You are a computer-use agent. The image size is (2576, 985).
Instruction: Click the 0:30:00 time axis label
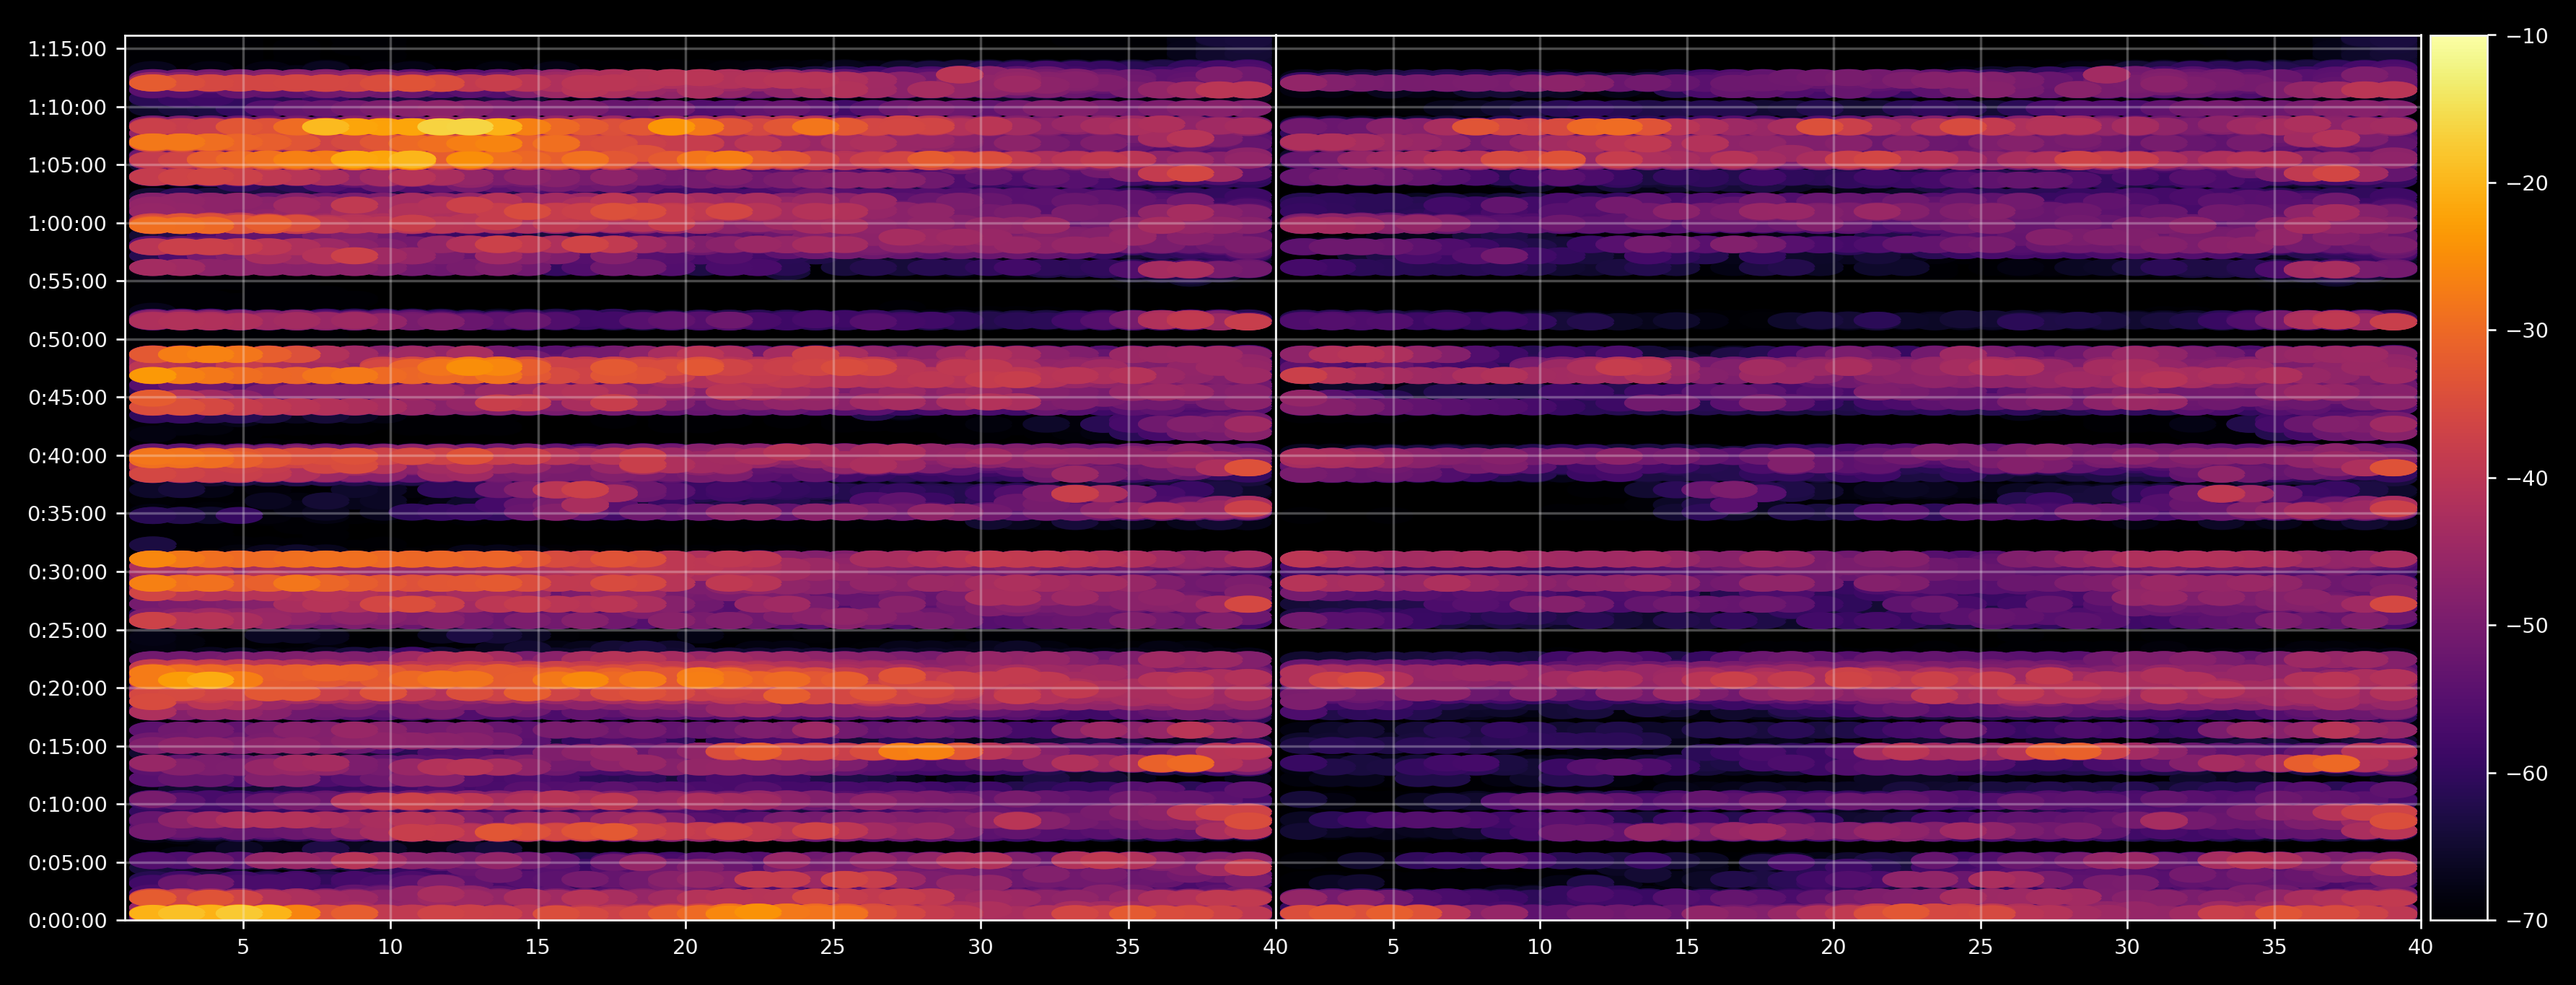[67, 572]
